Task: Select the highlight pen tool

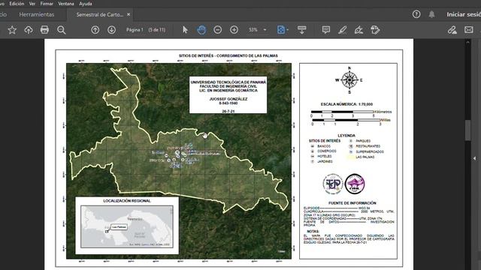Action: click(x=343, y=30)
